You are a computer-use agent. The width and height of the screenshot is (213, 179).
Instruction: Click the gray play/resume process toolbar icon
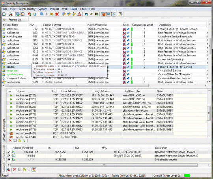[47, 14]
